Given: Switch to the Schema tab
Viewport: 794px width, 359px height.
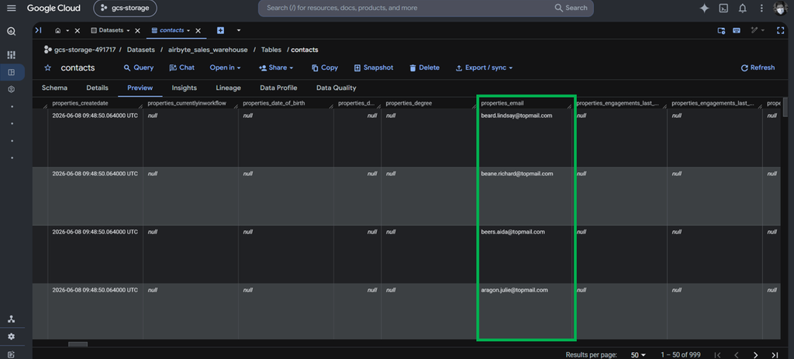Looking at the screenshot, I should point(55,88).
